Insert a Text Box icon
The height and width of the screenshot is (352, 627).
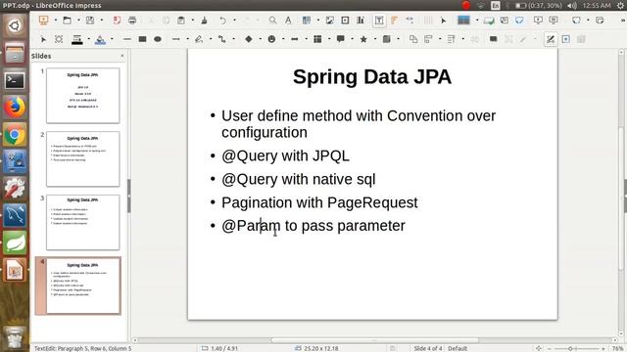[379, 20]
